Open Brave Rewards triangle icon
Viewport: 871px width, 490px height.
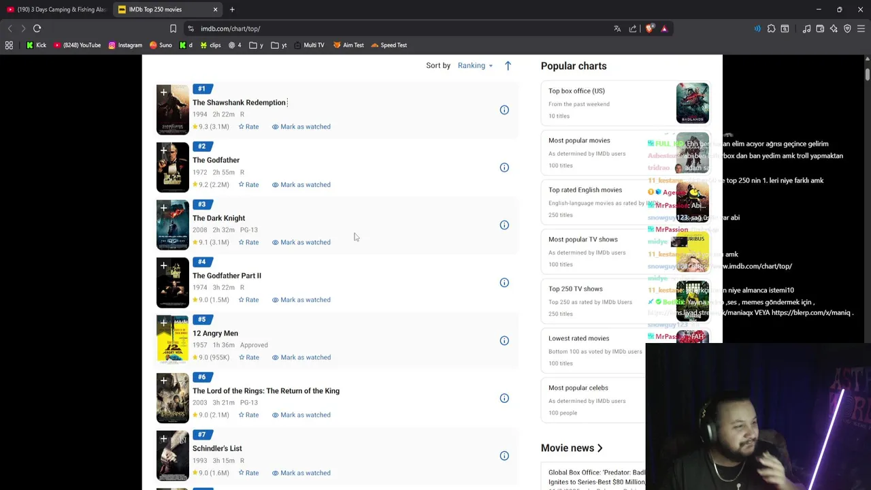coord(664,29)
